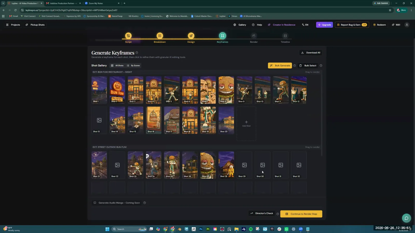
Task: Open Windows Start menu
Action: [107, 229]
